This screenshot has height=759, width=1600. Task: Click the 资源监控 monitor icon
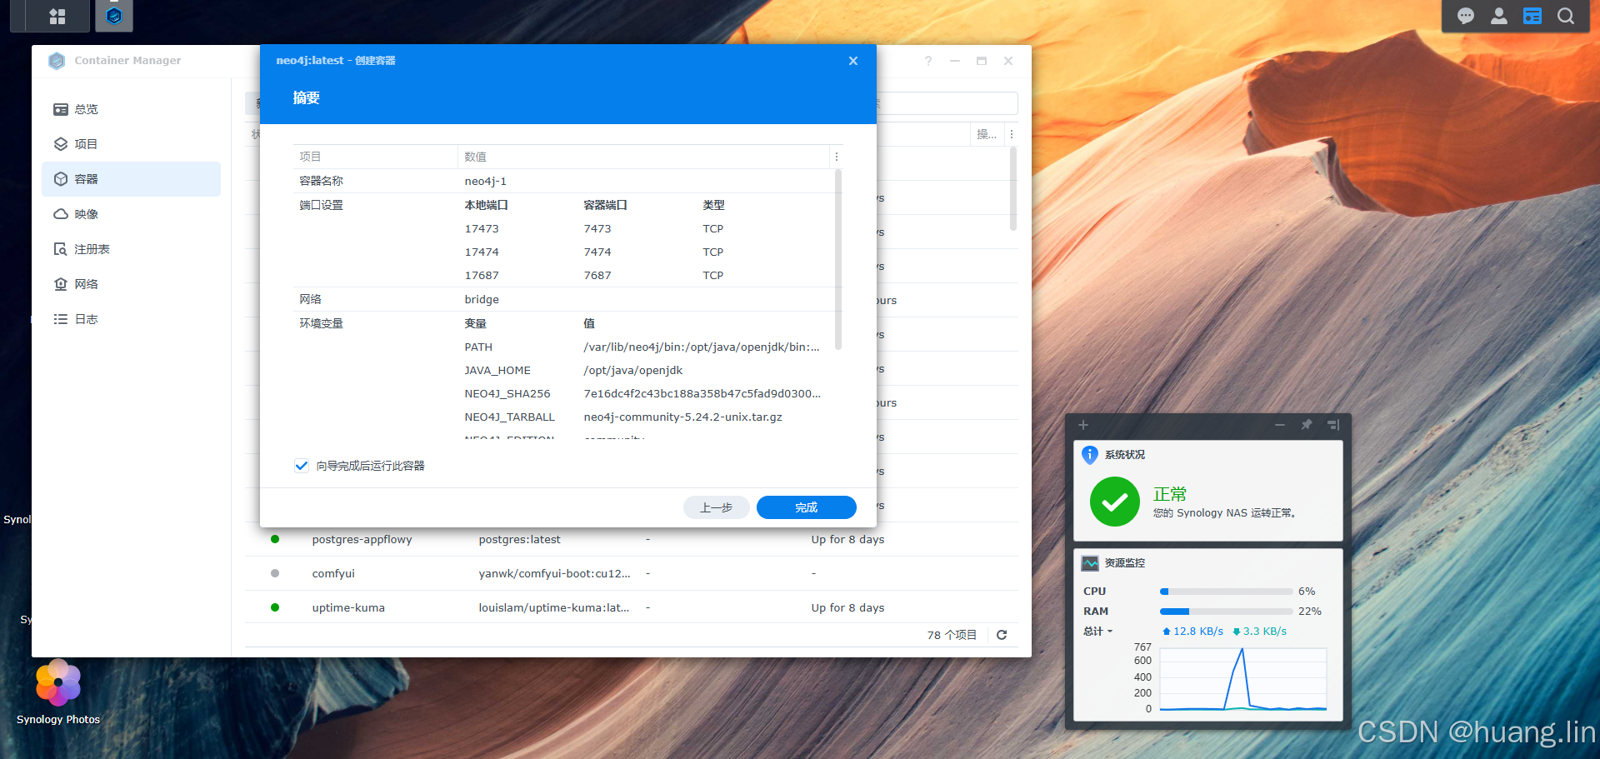click(x=1090, y=563)
